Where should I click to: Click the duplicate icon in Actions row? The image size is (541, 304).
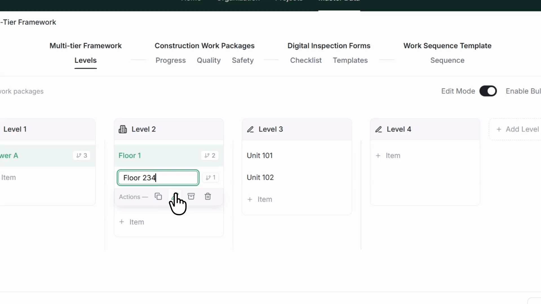(158, 196)
